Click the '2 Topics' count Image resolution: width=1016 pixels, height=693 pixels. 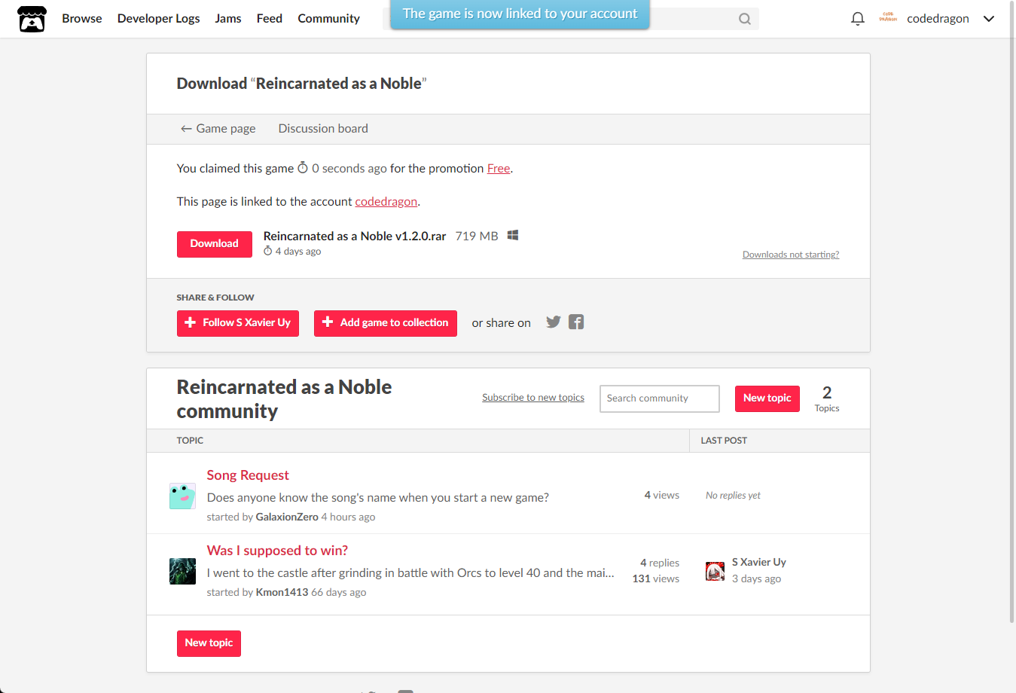[x=827, y=398]
